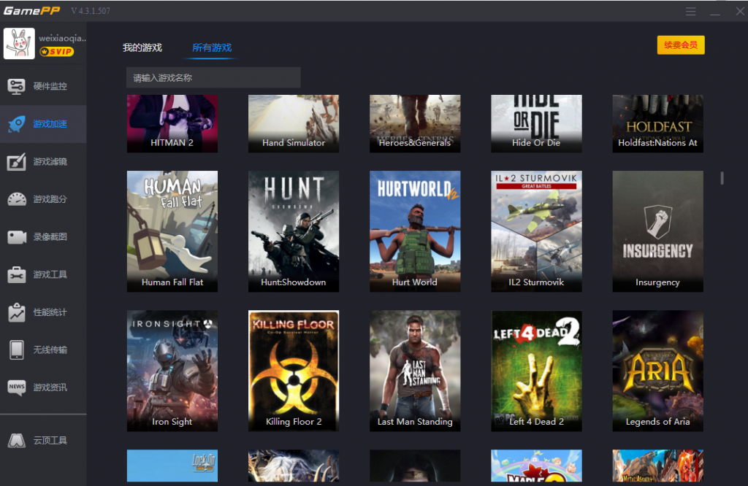Select the Maple game cover at bottom

pos(536,466)
